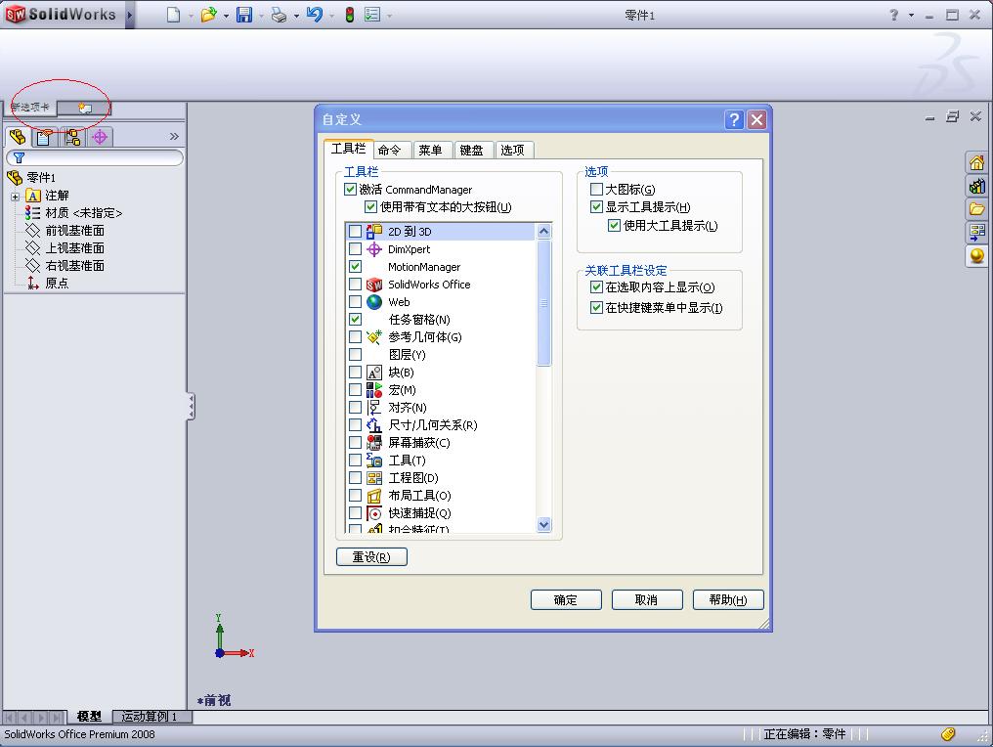Click the 确定 button
Viewport: 993px width, 747px height.
coord(566,599)
